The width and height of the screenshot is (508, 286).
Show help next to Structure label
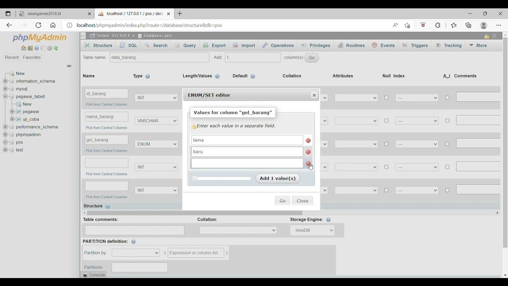(108, 206)
